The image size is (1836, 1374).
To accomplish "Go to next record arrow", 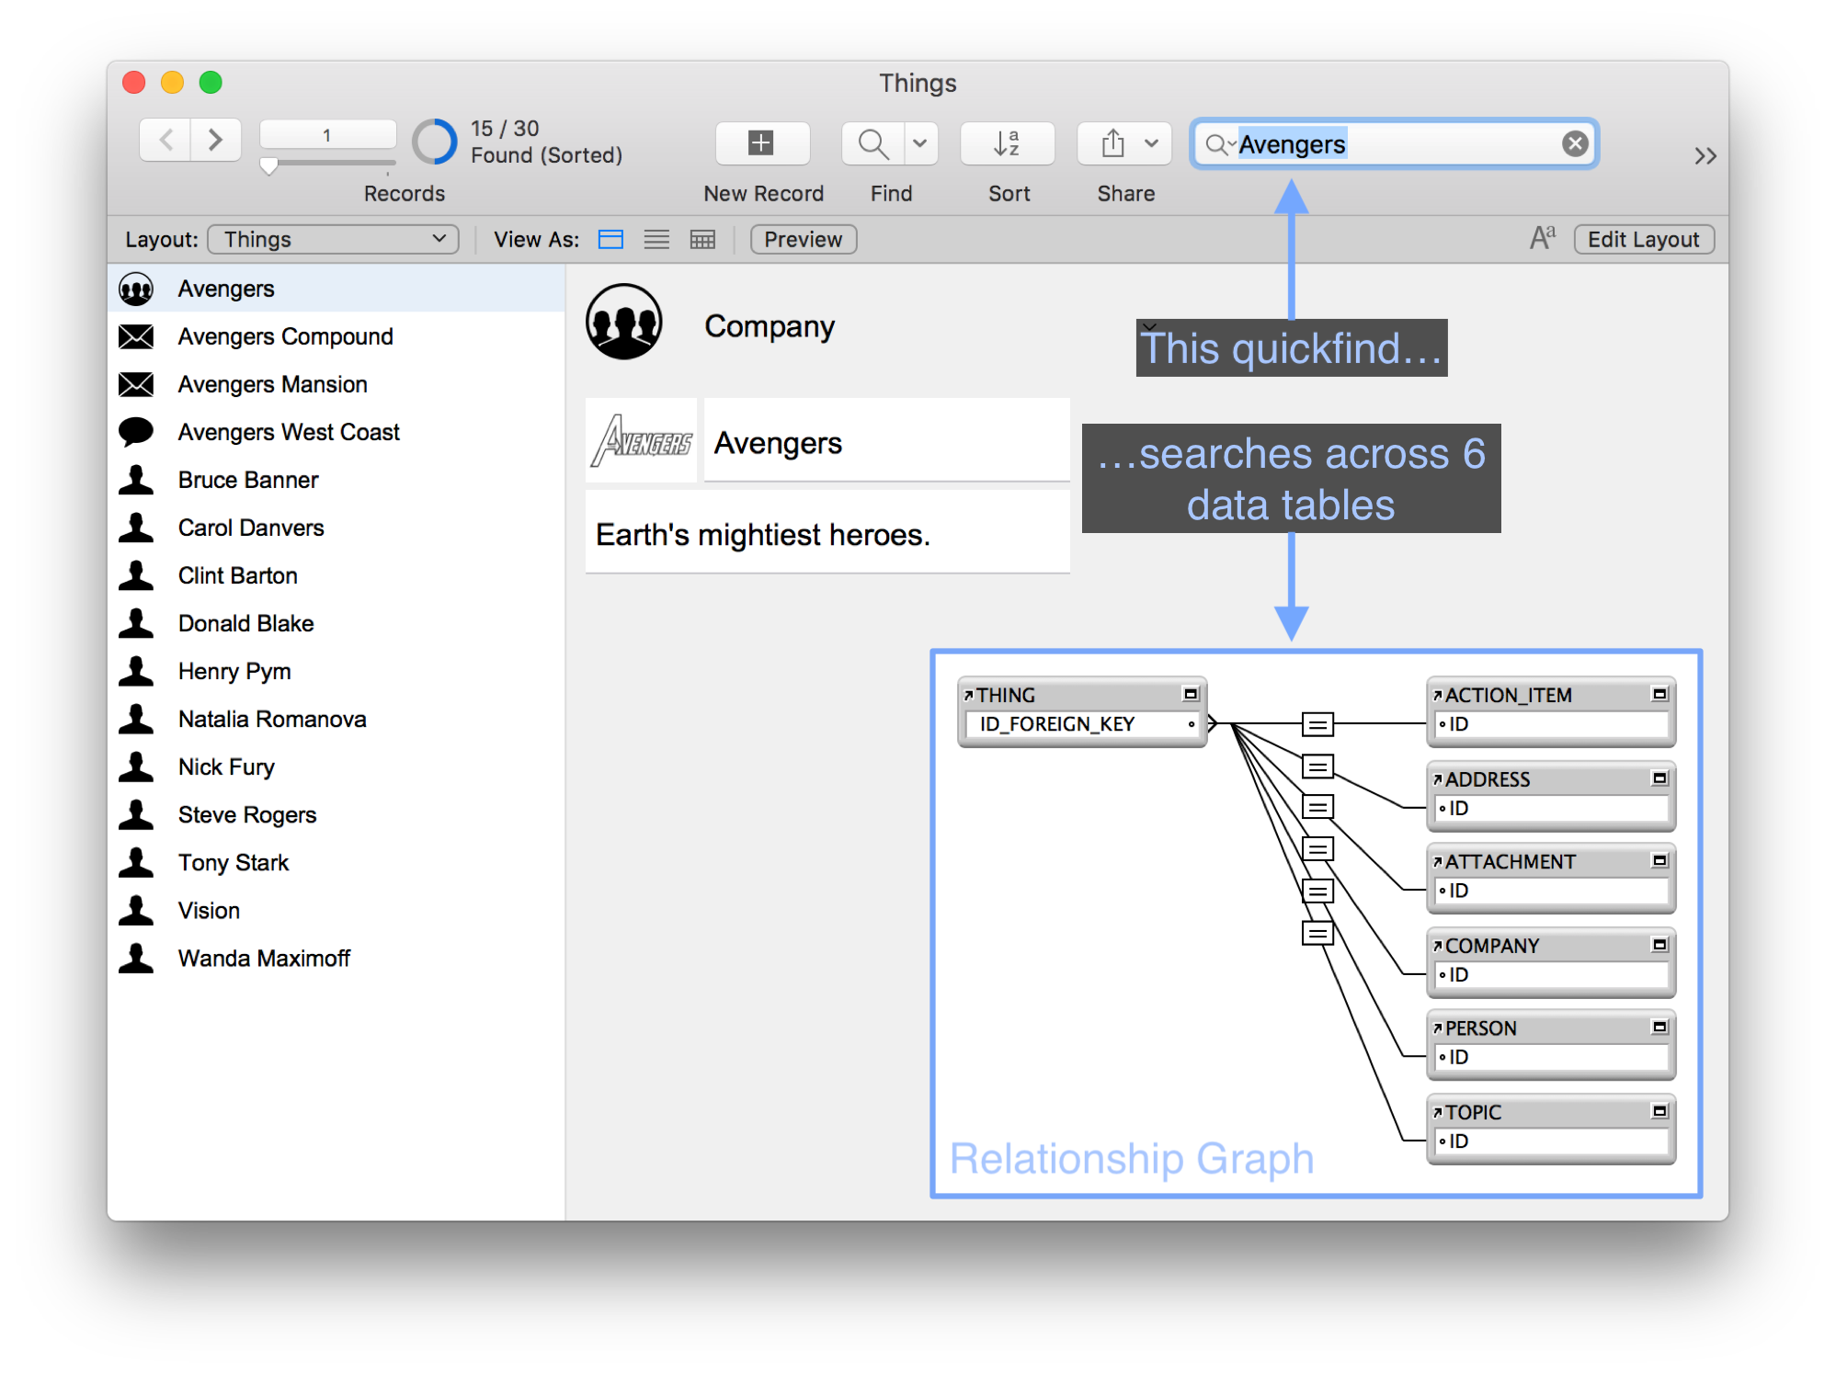I will tap(216, 140).
